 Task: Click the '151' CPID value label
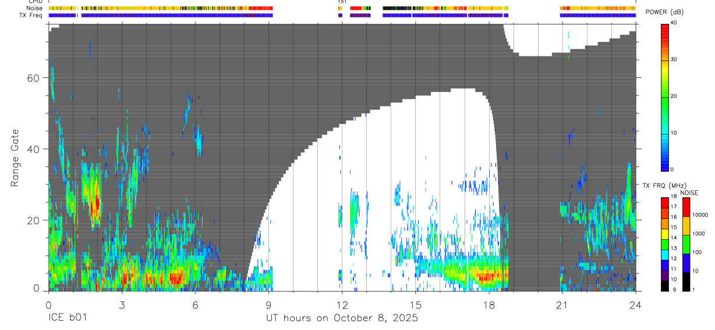pos(342,2)
